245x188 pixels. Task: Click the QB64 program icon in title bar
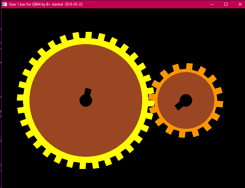[x=5, y=4]
